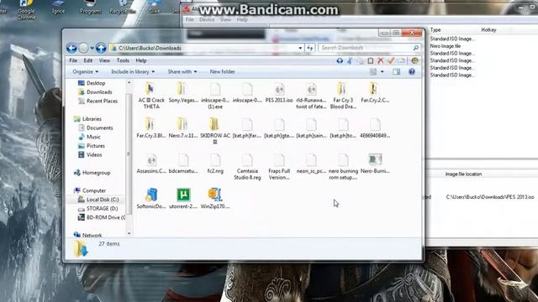Screen dimensions: 538x302
Task: Select the bdcamsetu file
Action: [x=183, y=164]
